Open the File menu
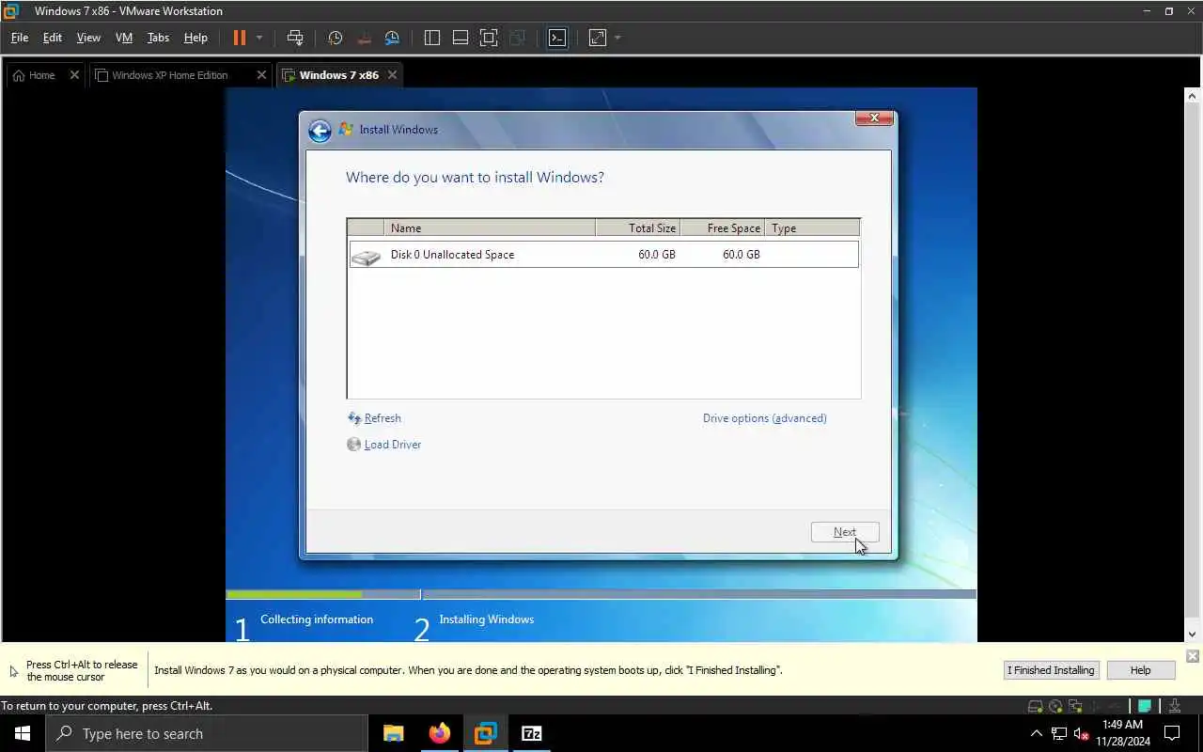1203x752 pixels. click(x=20, y=38)
